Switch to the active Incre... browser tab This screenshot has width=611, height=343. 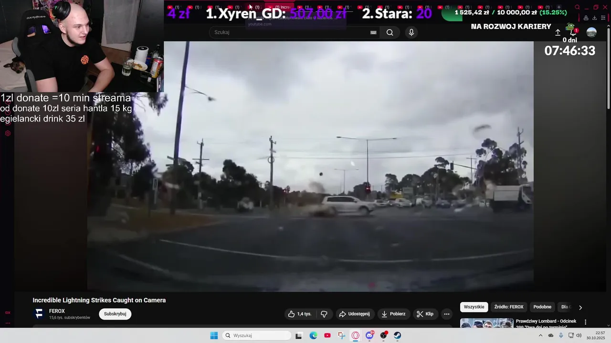pyautogui.click(x=280, y=7)
